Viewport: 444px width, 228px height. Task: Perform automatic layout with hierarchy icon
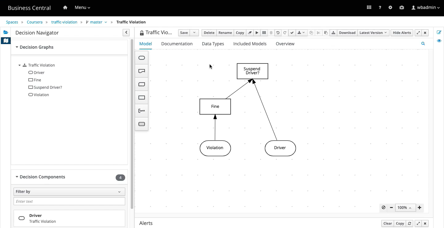(x=333, y=33)
